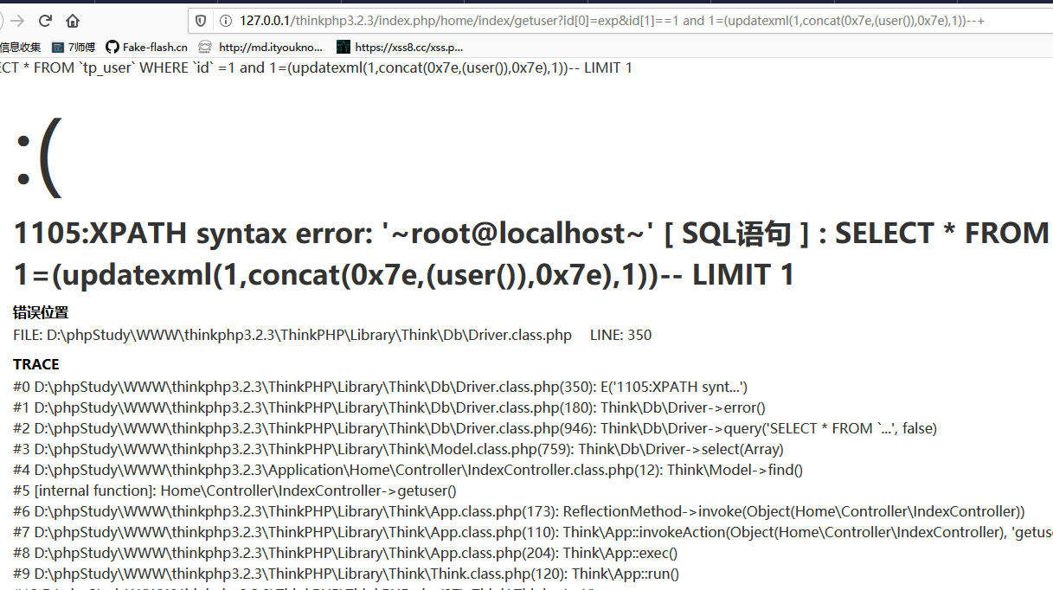Click trace line #7 App::invokeAction

[533, 532]
